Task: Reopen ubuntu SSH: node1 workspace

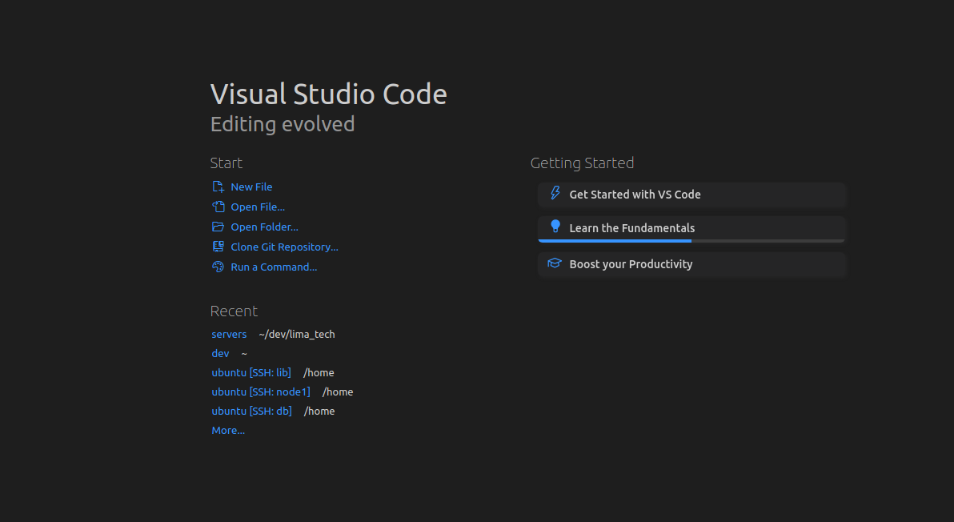Action: click(x=260, y=391)
